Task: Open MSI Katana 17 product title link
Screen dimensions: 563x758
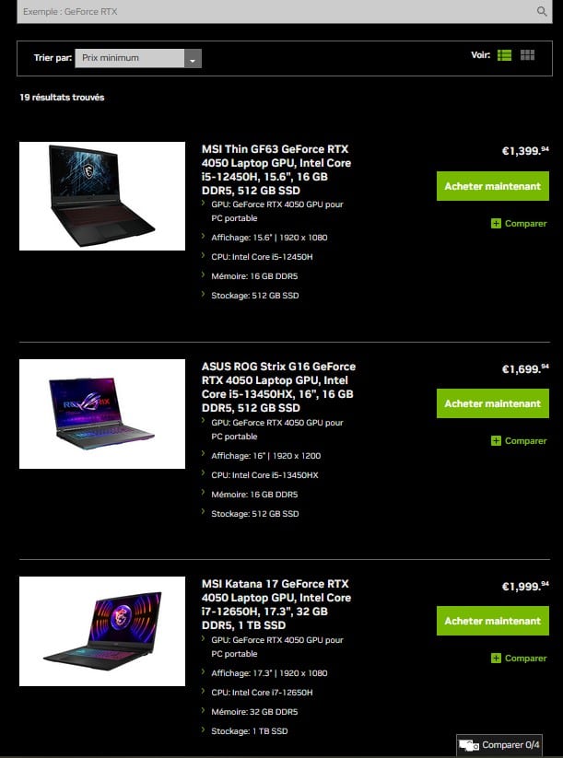Action: (x=276, y=604)
